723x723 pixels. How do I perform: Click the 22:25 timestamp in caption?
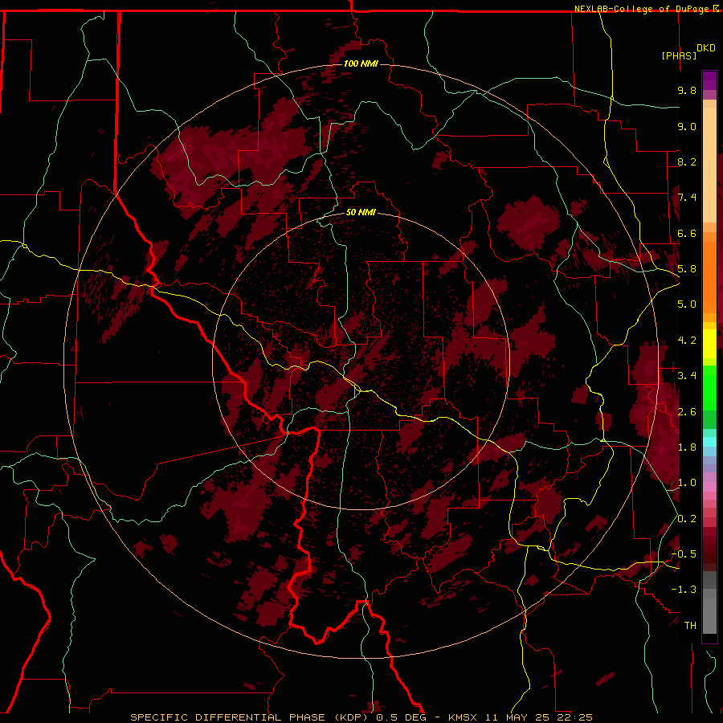[574, 717]
